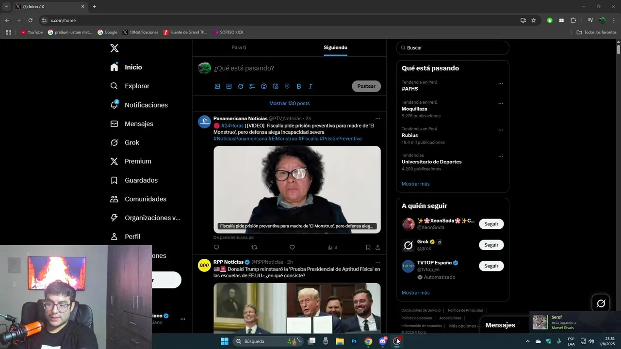
Task: Add an image to the post
Action: pos(217,86)
